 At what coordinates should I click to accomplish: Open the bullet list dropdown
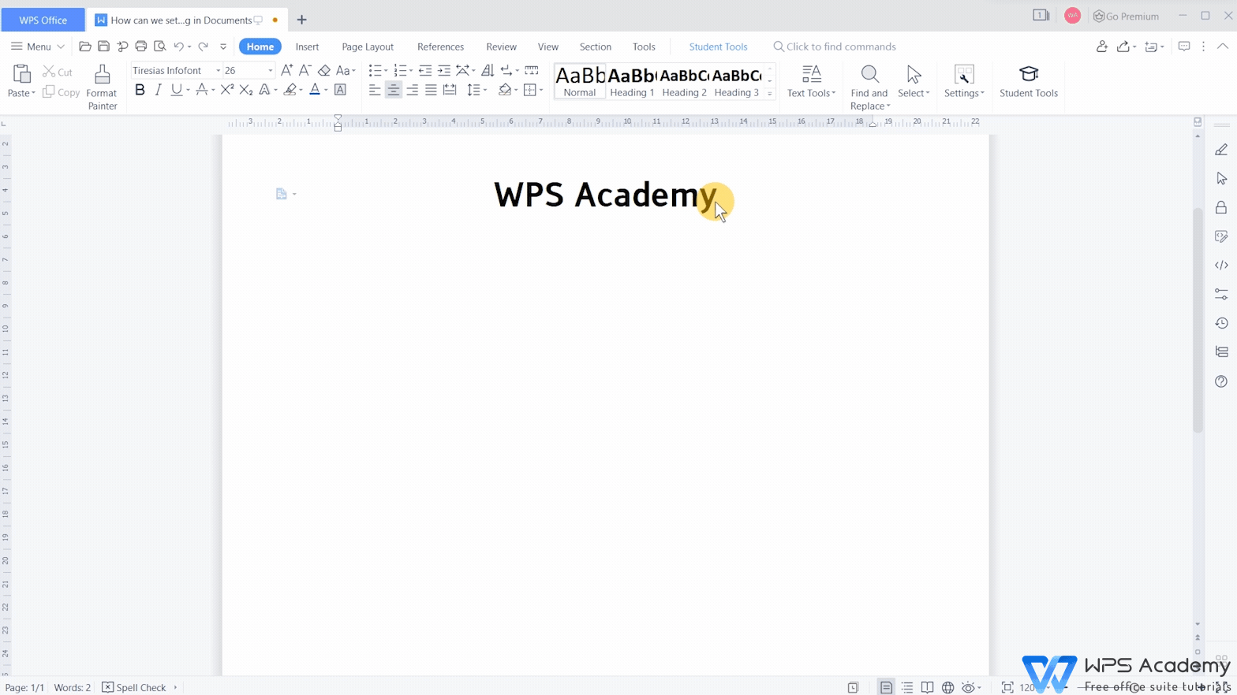pos(386,70)
